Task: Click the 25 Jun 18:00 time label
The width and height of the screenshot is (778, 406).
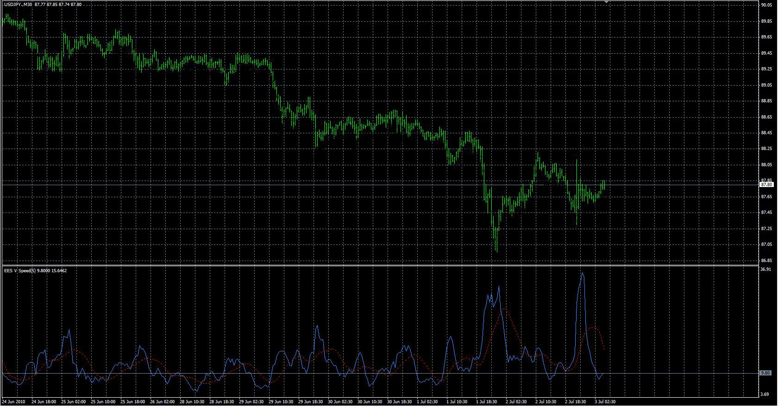Action: tap(132, 402)
